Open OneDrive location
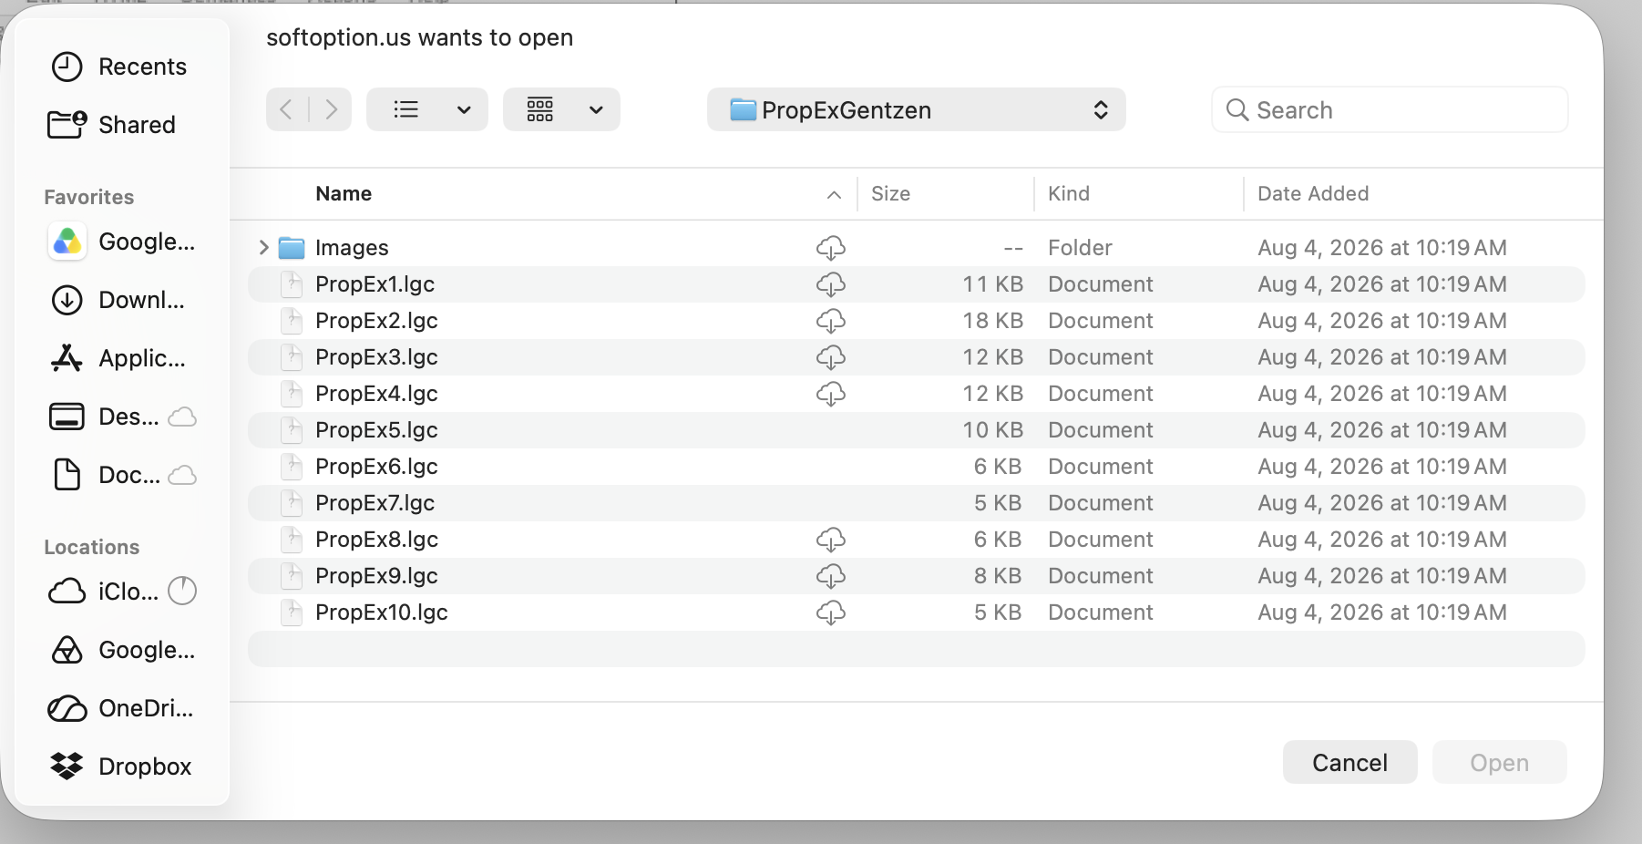 tap(120, 708)
